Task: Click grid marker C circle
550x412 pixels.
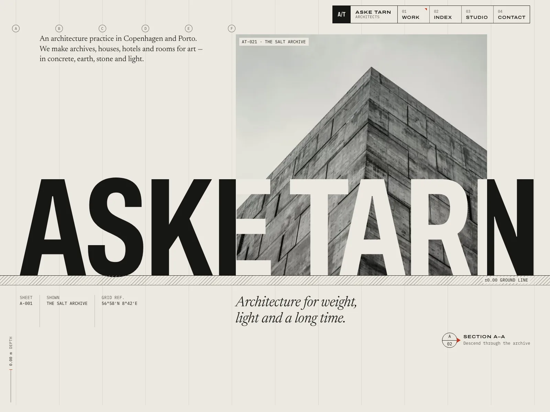Action: (102, 28)
